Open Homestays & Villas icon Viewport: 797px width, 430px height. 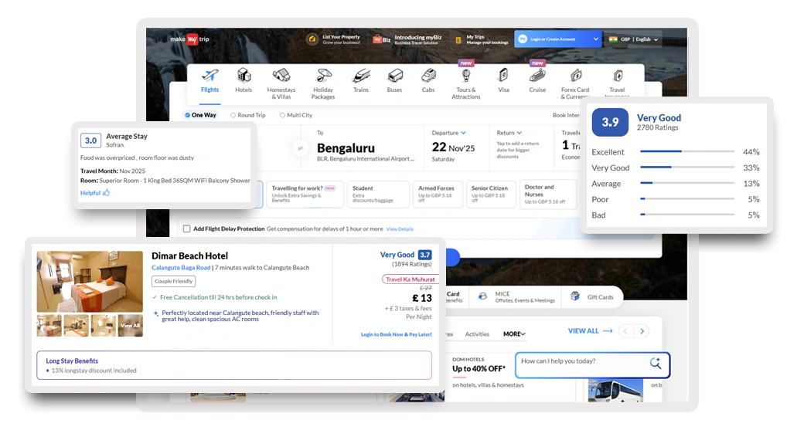click(x=281, y=76)
